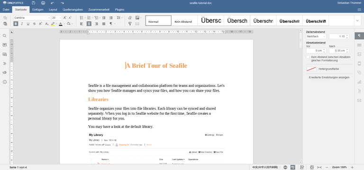Viewport: 364px width, 170px height.
Task: Apply strikethrough formatting
Action: point(34,24)
